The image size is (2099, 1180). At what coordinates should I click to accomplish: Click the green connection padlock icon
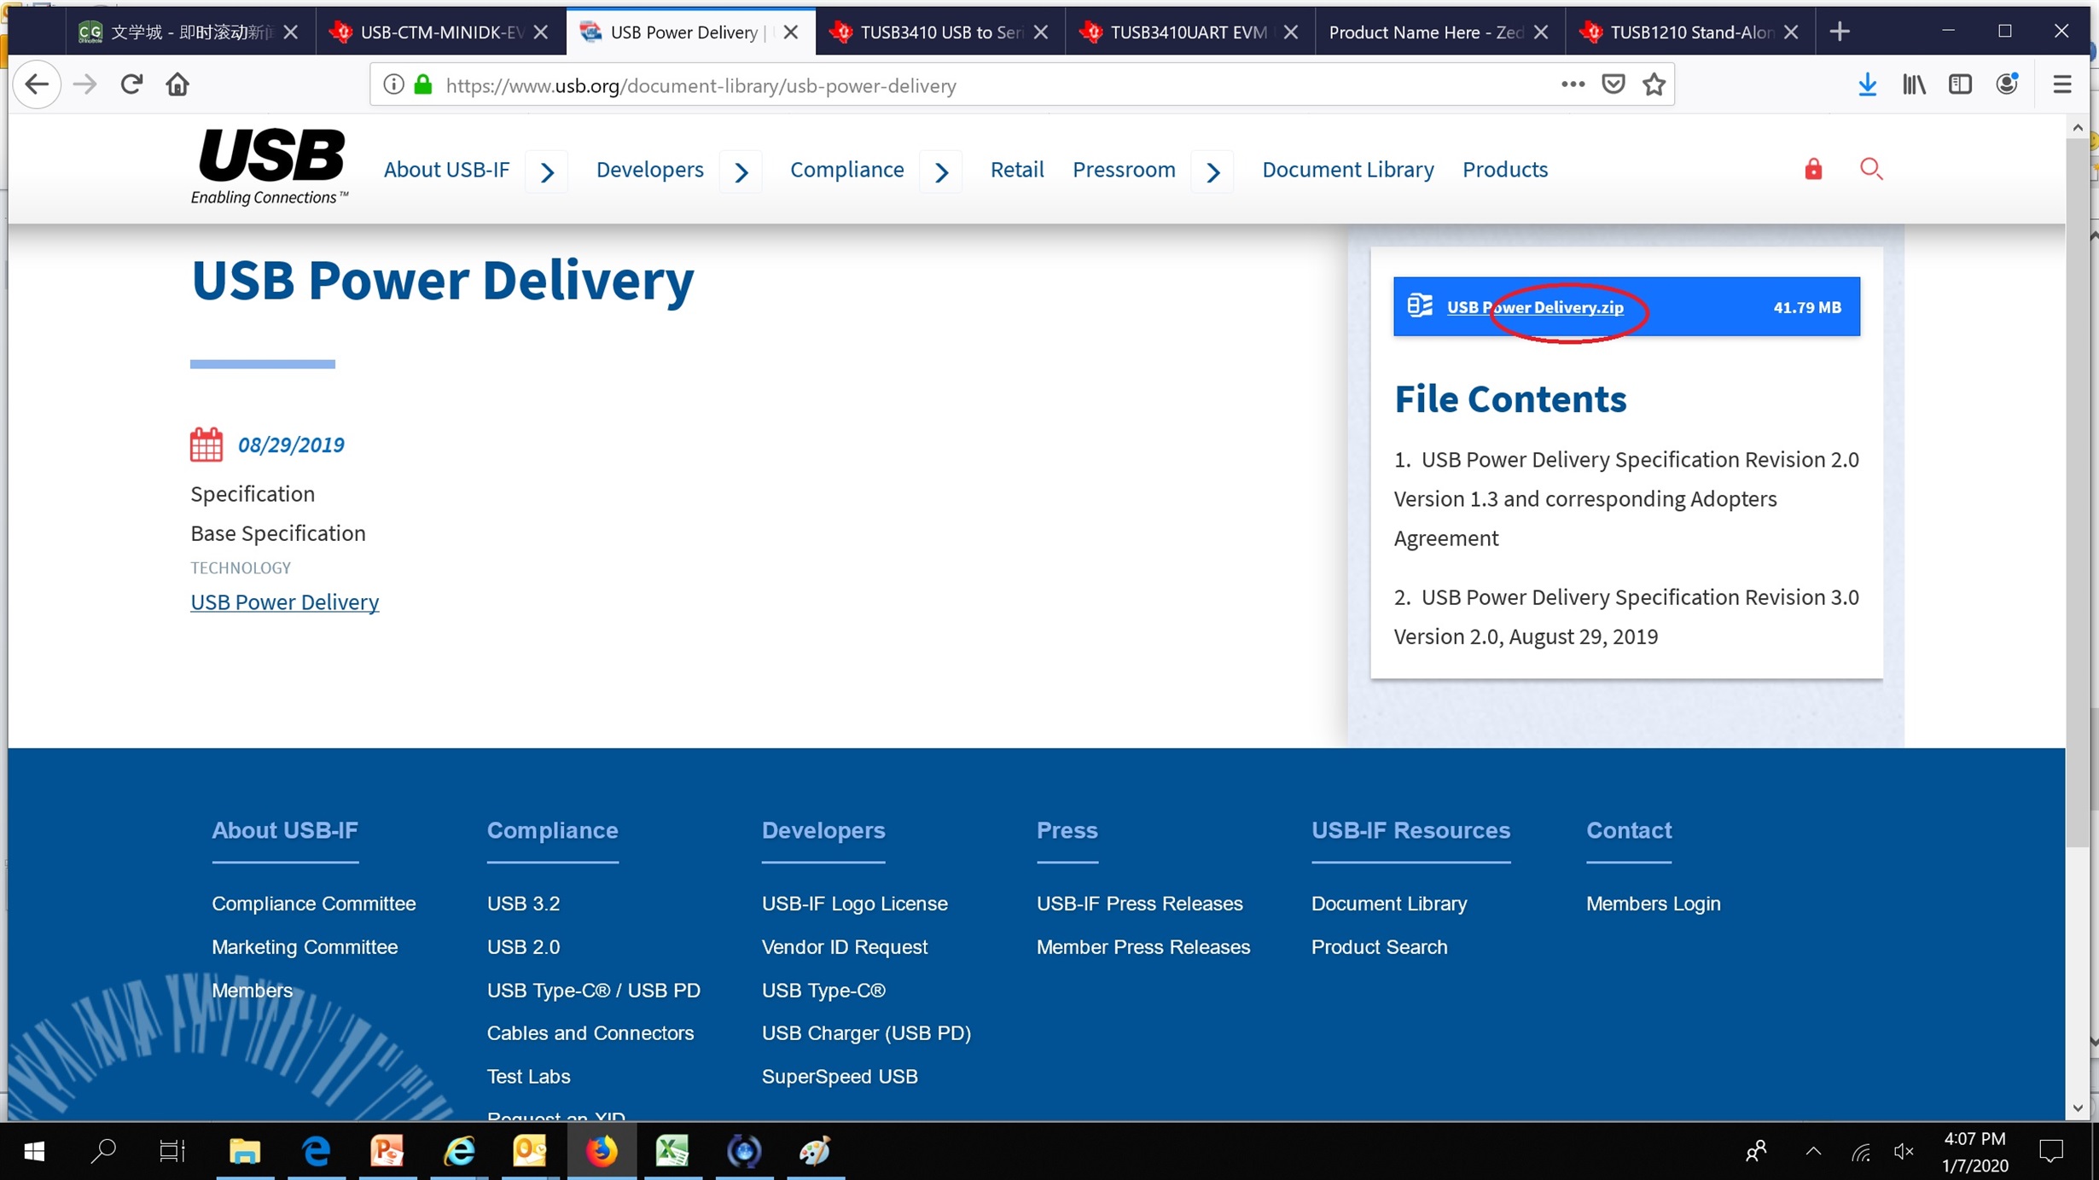tap(423, 84)
